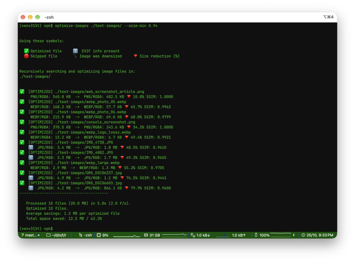Click the 'JPG/RGB: 866.1 KB' output size

[x=103, y=188]
